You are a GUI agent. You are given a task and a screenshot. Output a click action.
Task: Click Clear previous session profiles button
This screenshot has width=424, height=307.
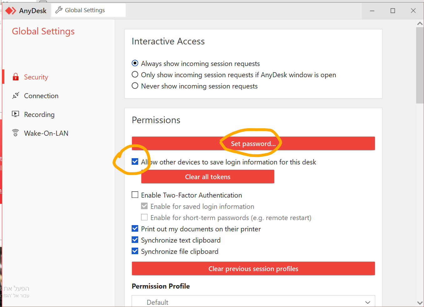point(253,269)
